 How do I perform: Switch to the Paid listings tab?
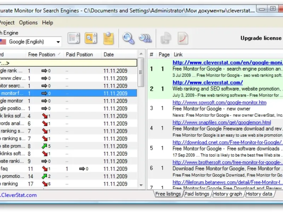197,194
